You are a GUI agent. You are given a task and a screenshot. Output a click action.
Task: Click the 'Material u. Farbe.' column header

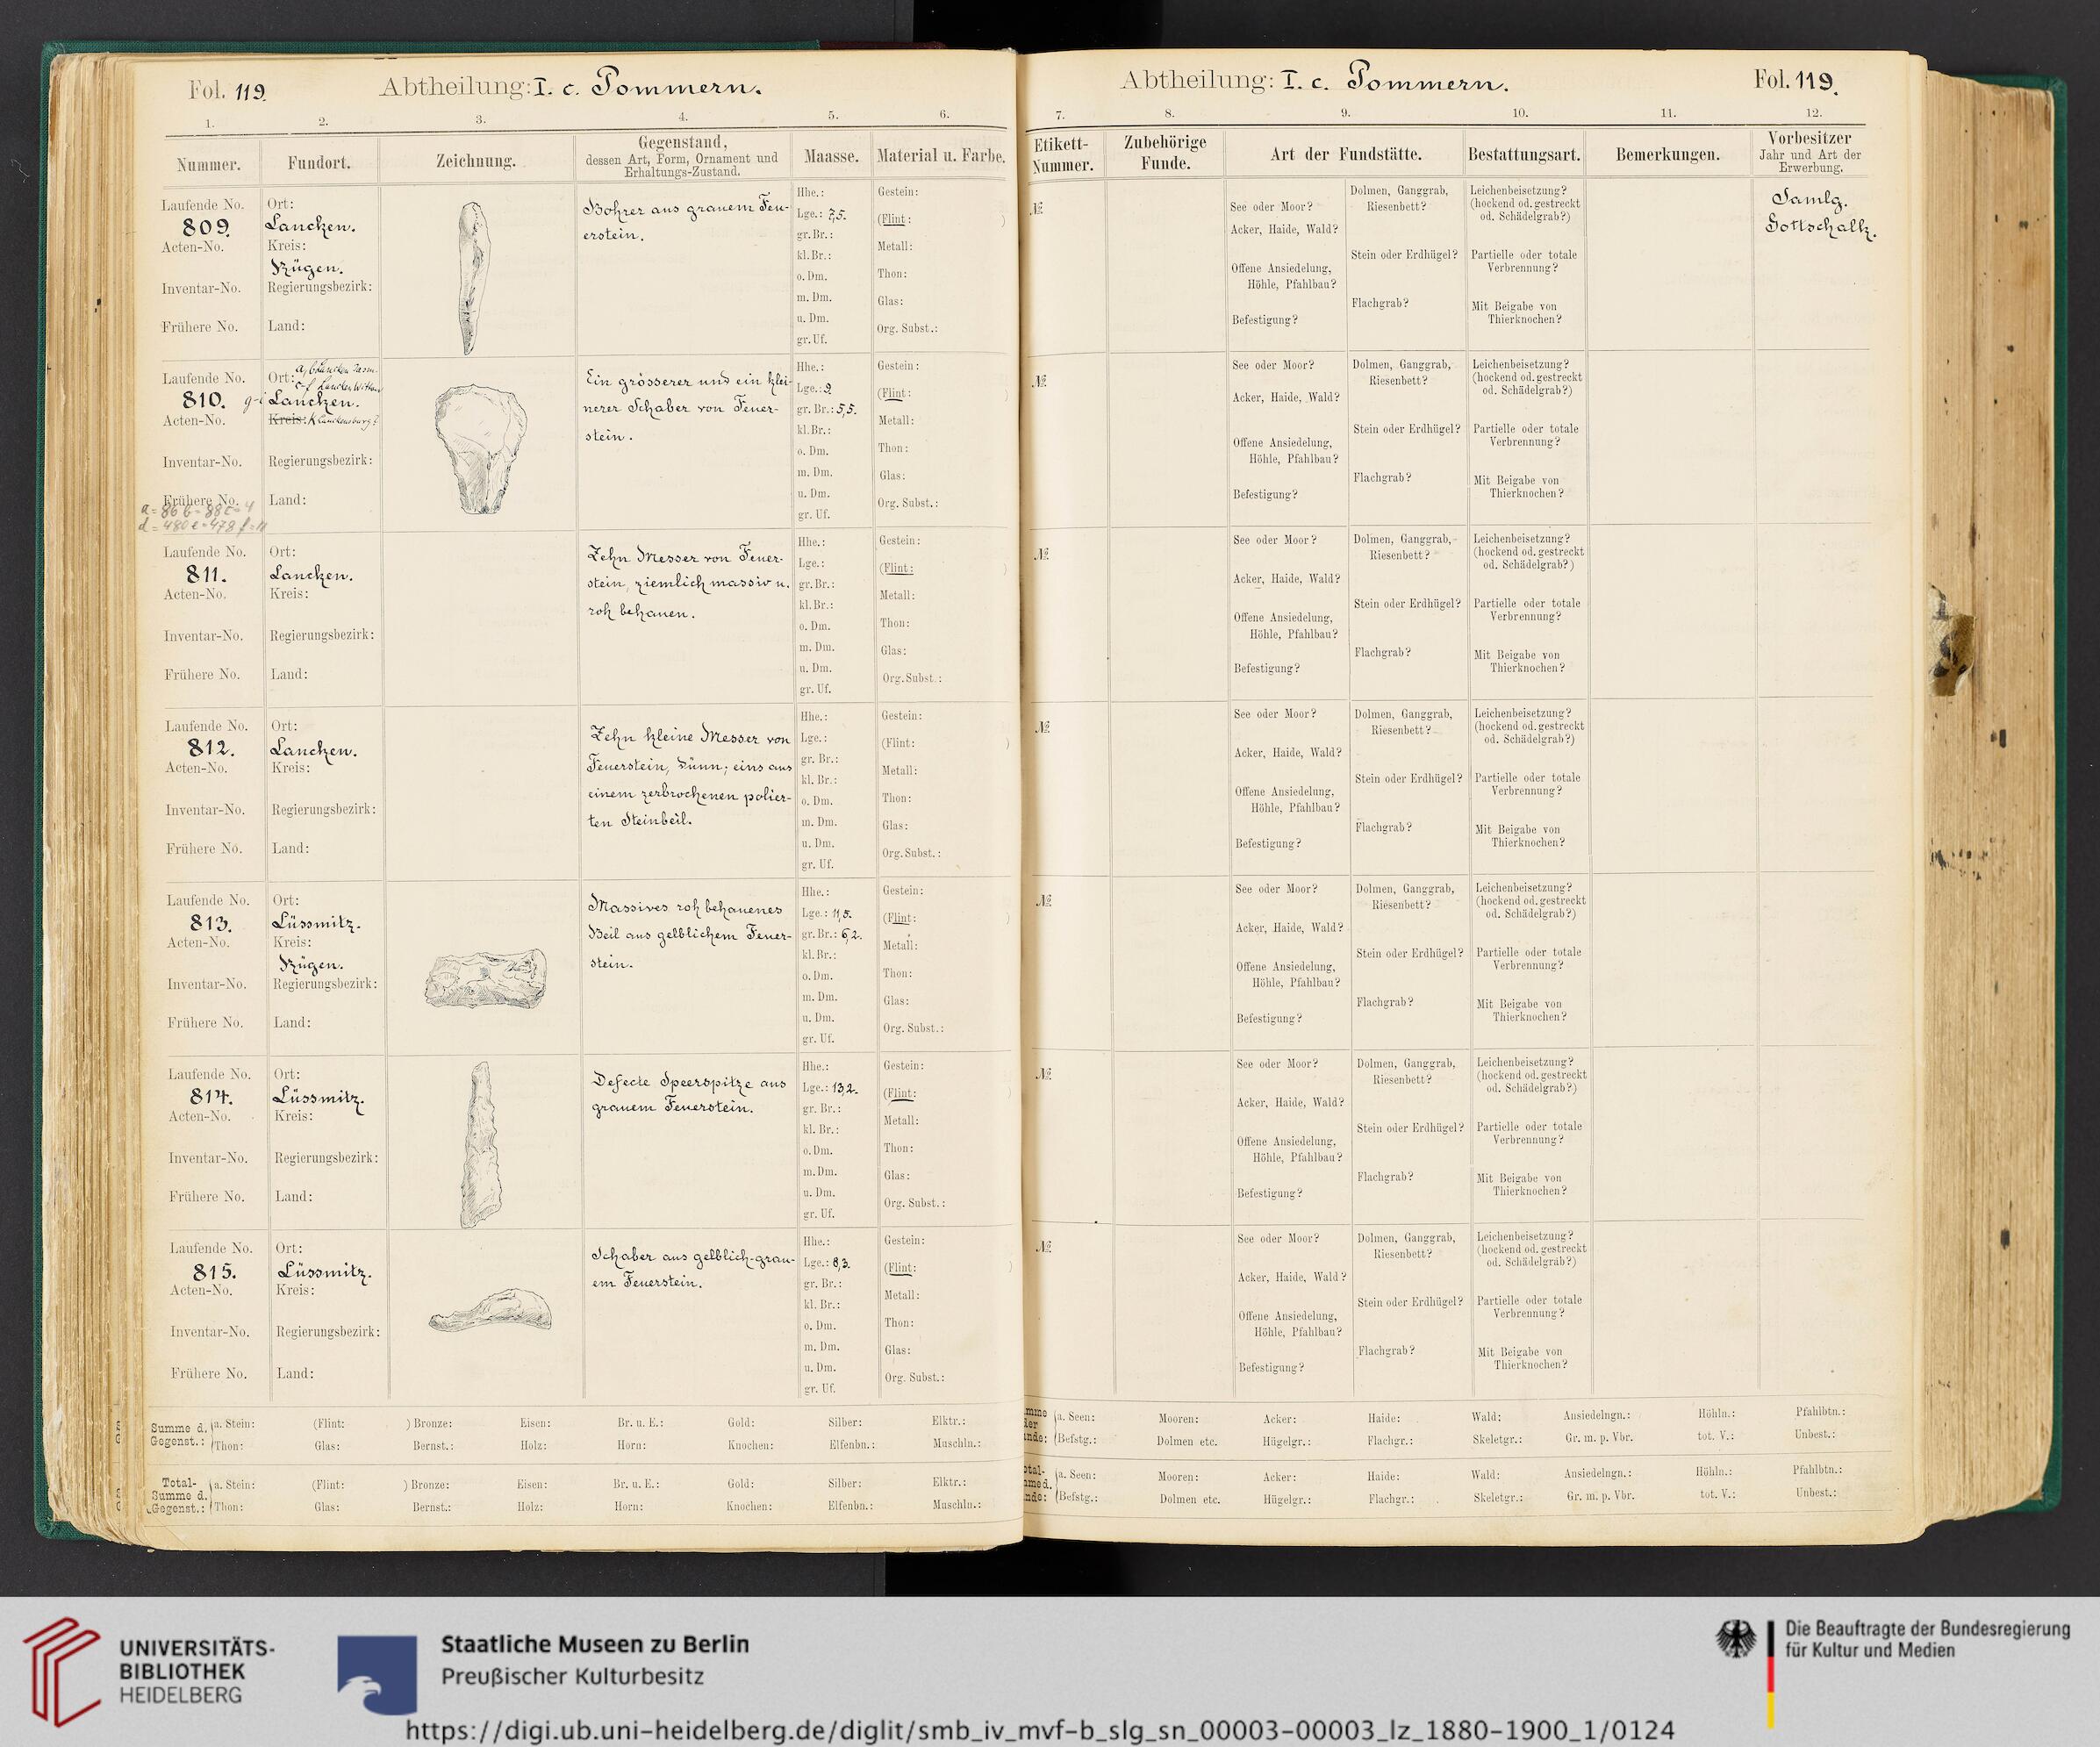(x=940, y=156)
